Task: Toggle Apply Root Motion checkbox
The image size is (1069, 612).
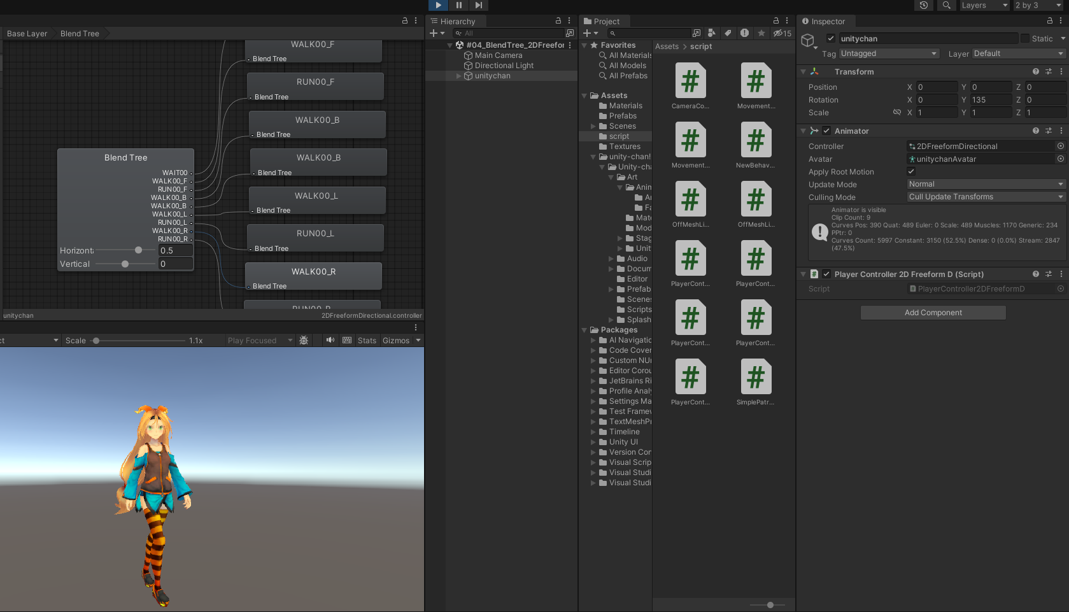Action: [x=911, y=171]
